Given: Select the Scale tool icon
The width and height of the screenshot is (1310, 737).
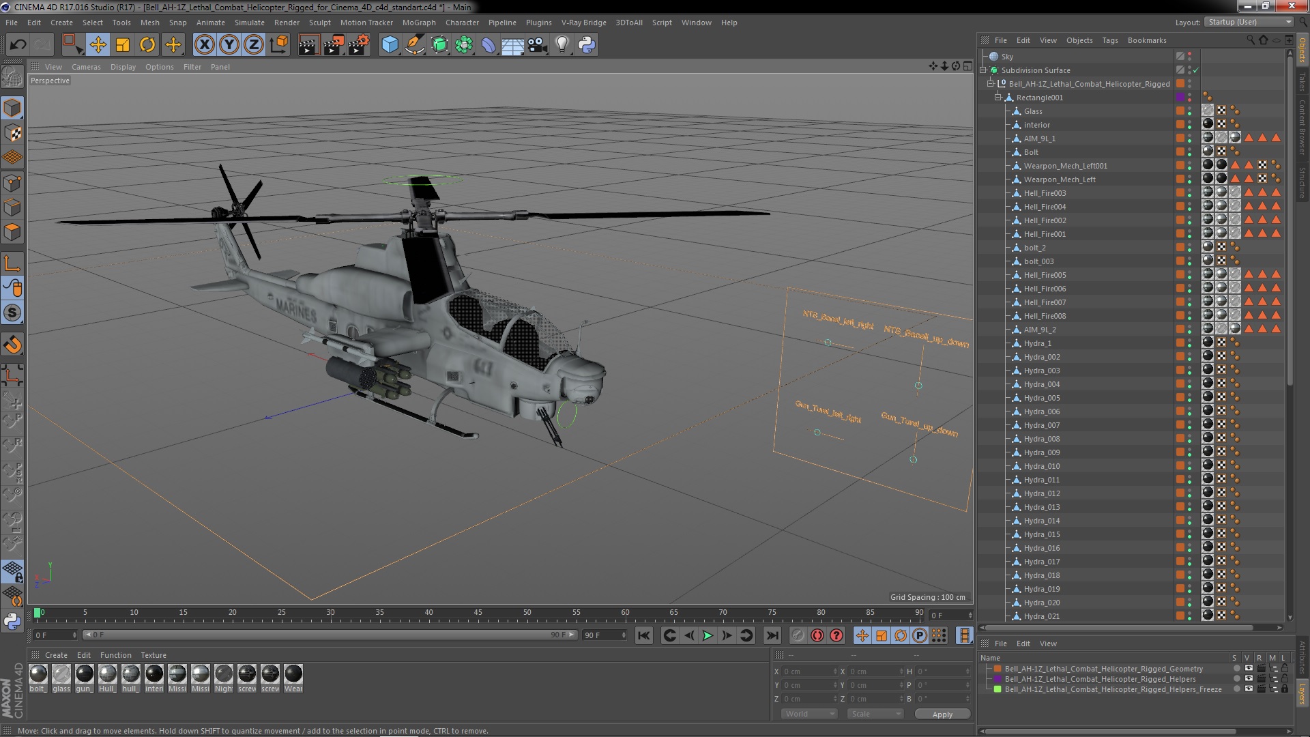Looking at the screenshot, I should pos(123,45).
